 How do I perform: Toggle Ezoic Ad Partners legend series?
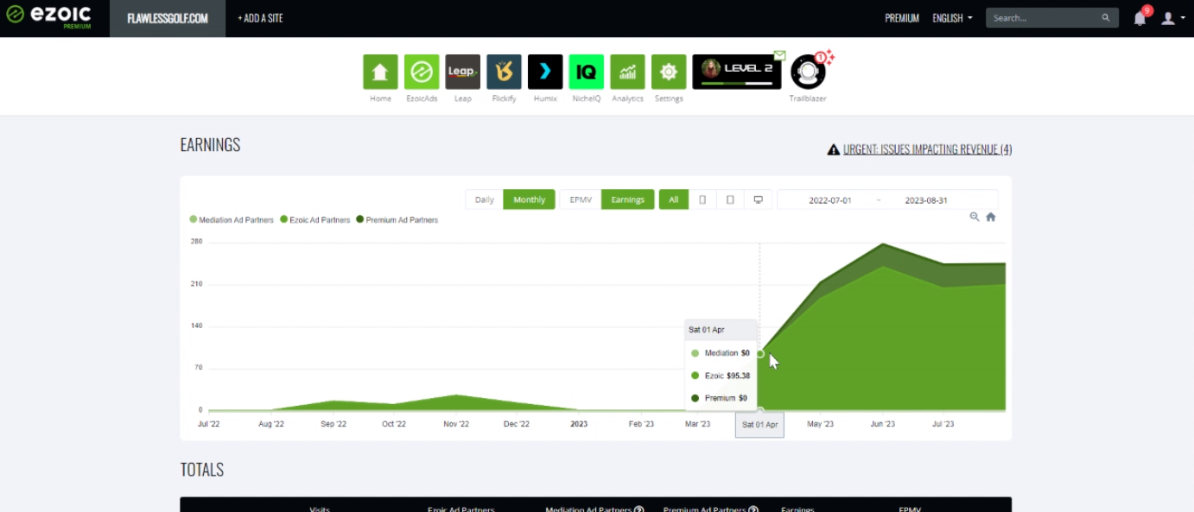(x=315, y=220)
